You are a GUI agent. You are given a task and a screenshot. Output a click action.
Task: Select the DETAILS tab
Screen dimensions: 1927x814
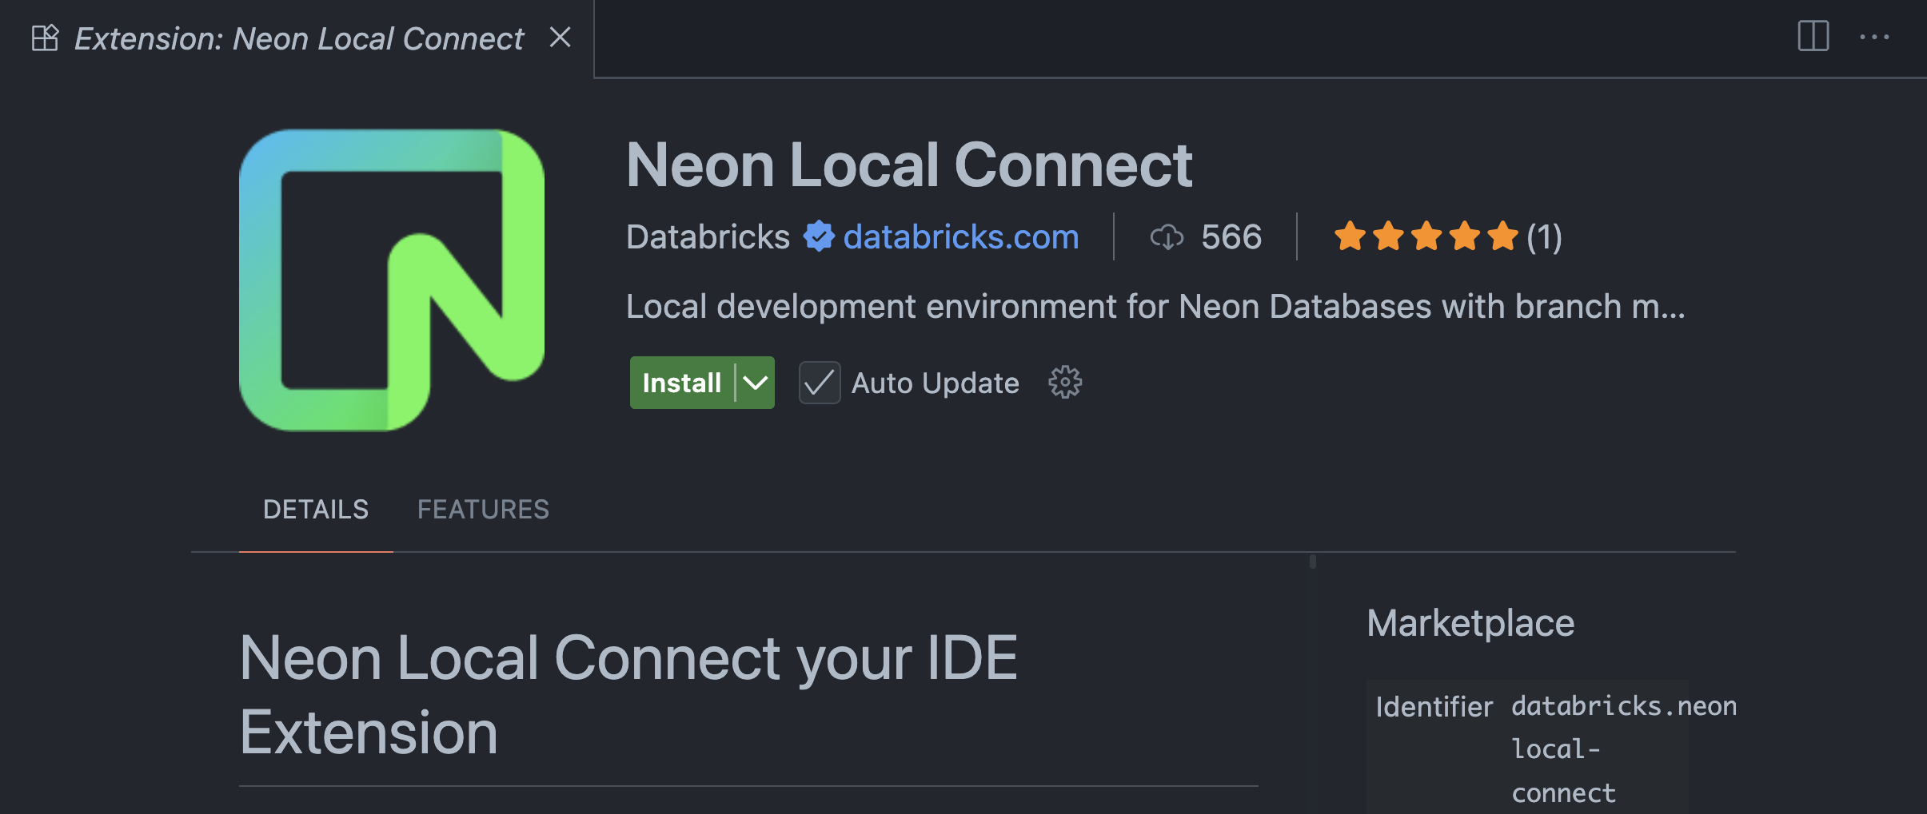click(x=316, y=509)
